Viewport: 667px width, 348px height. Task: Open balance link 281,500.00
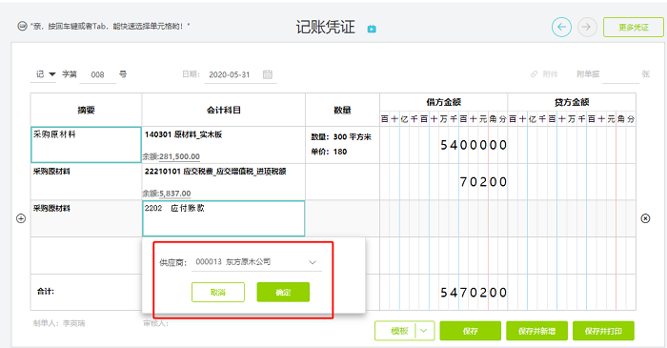179,156
